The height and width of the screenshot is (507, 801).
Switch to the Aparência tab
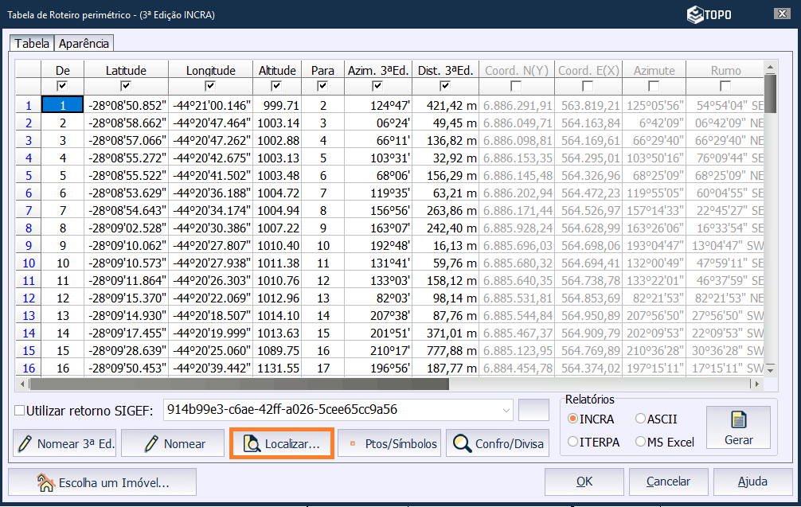84,44
